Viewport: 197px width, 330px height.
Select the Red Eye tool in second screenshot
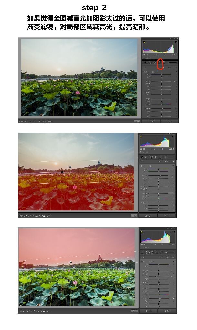point(152,157)
